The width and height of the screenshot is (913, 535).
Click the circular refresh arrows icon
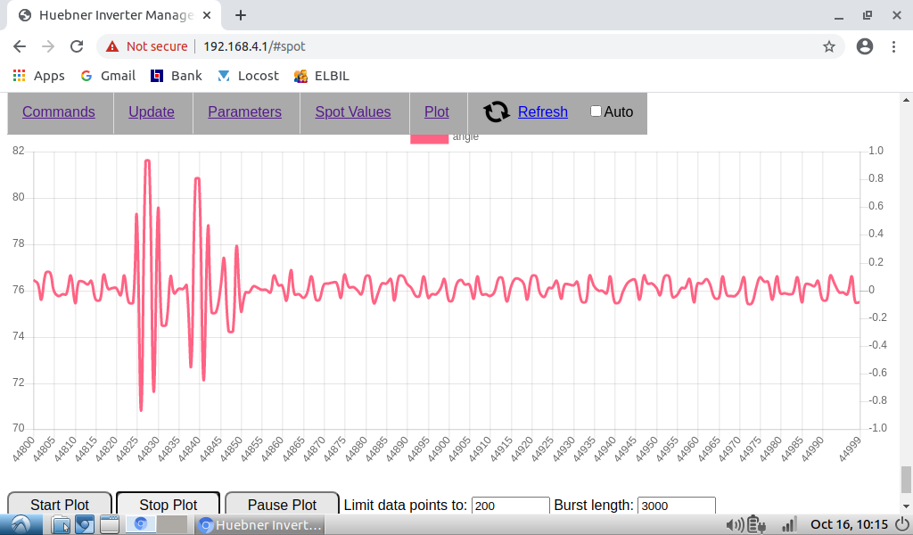tap(496, 112)
